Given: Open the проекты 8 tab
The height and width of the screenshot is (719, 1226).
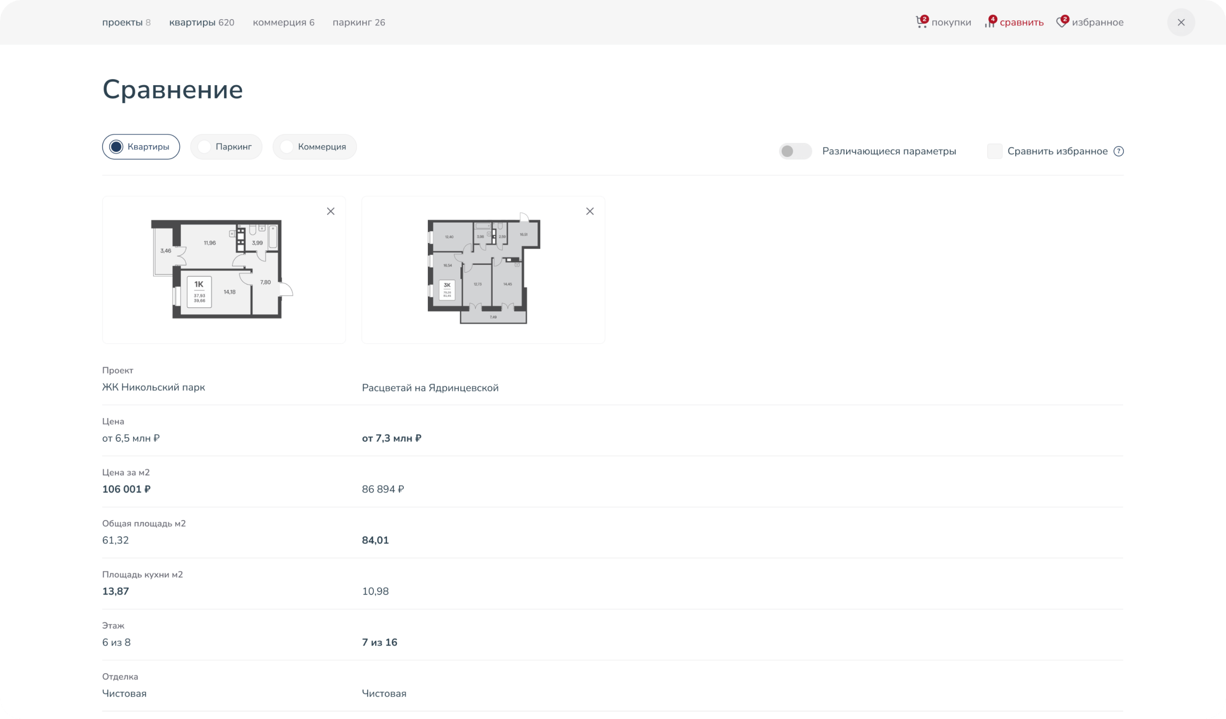Looking at the screenshot, I should coord(126,22).
